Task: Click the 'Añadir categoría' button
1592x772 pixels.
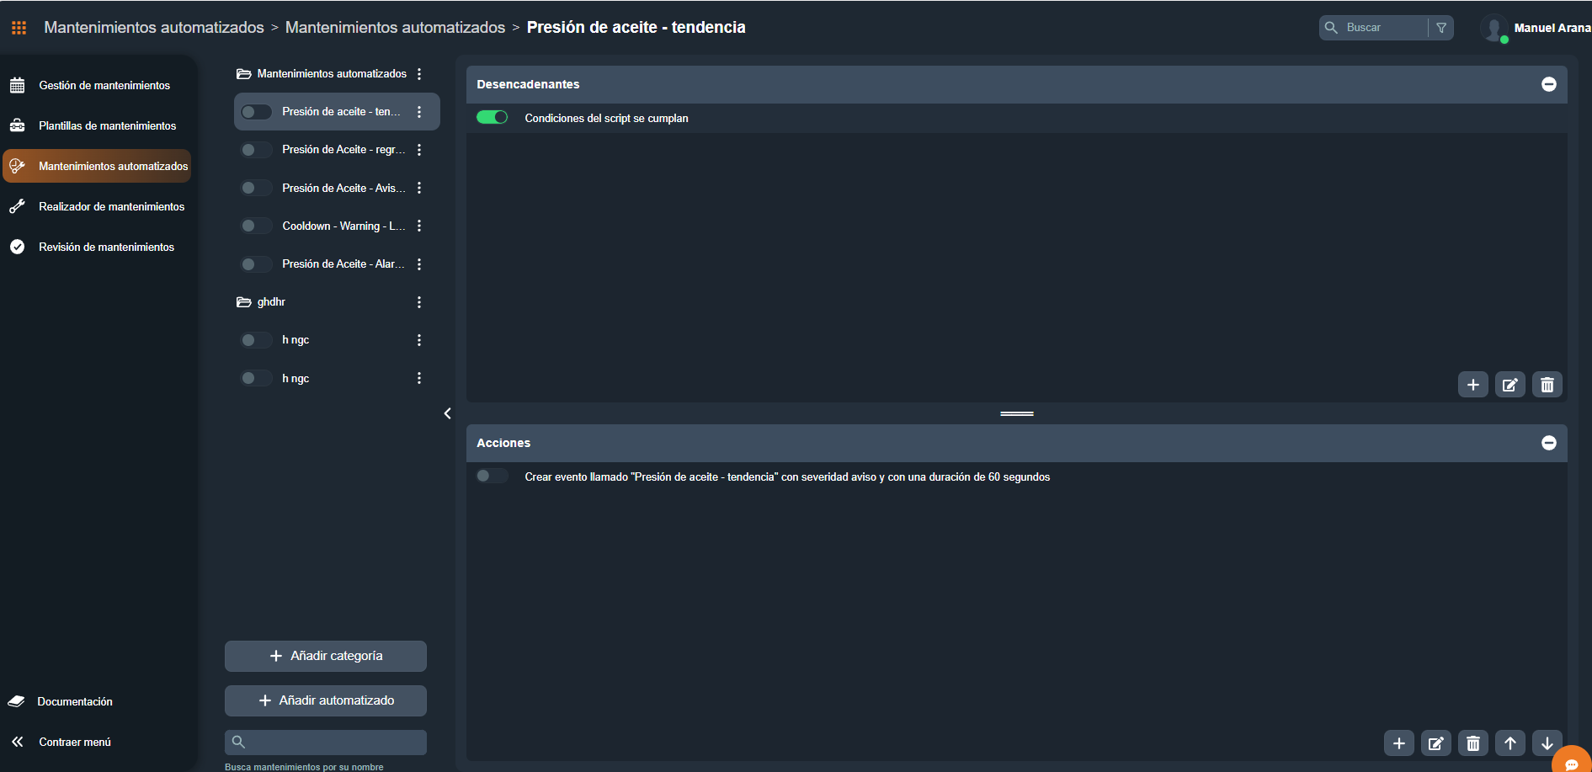Action: pyautogui.click(x=326, y=656)
